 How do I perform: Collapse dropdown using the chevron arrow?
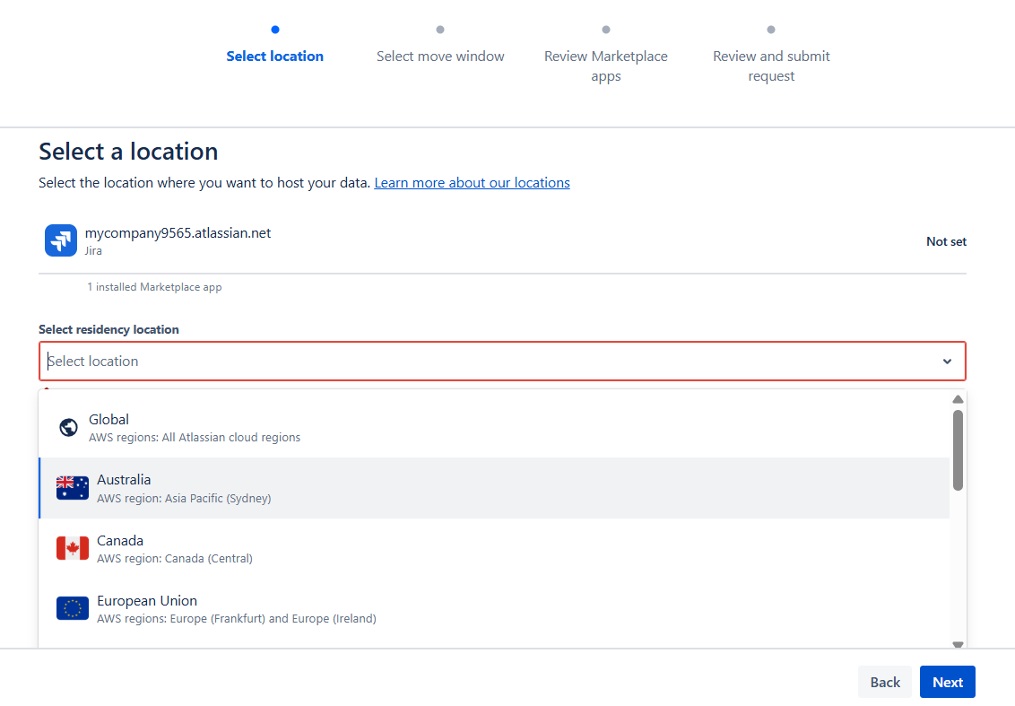pos(947,362)
